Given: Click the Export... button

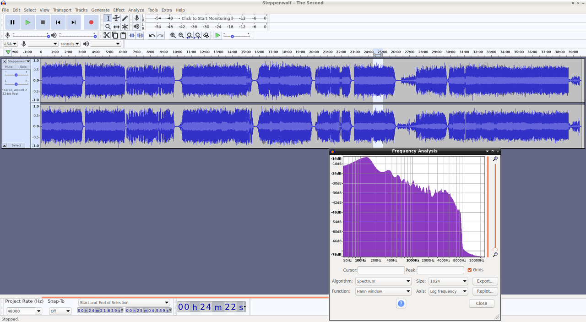Looking at the screenshot, I should pos(485,281).
